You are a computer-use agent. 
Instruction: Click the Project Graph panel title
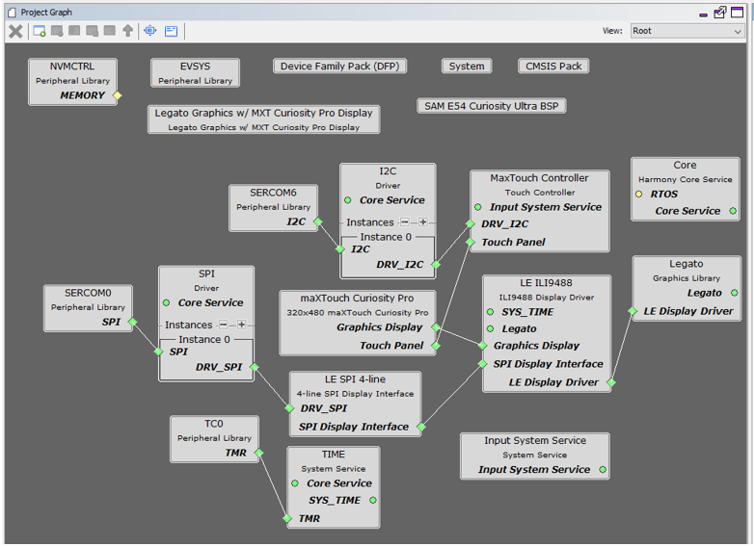pos(46,12)
